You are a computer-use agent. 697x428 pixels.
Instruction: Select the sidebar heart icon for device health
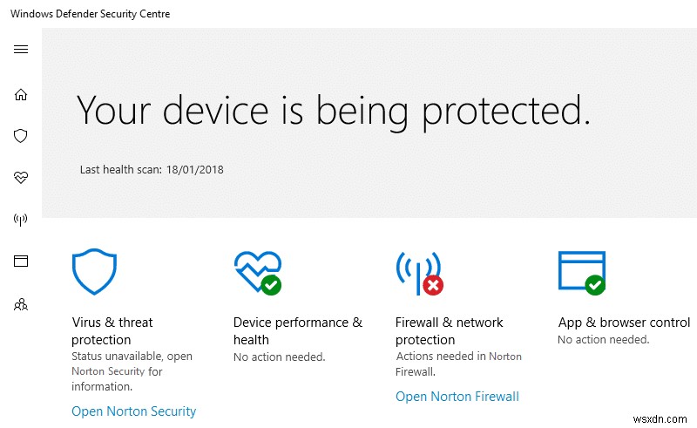tap(21, 178)
